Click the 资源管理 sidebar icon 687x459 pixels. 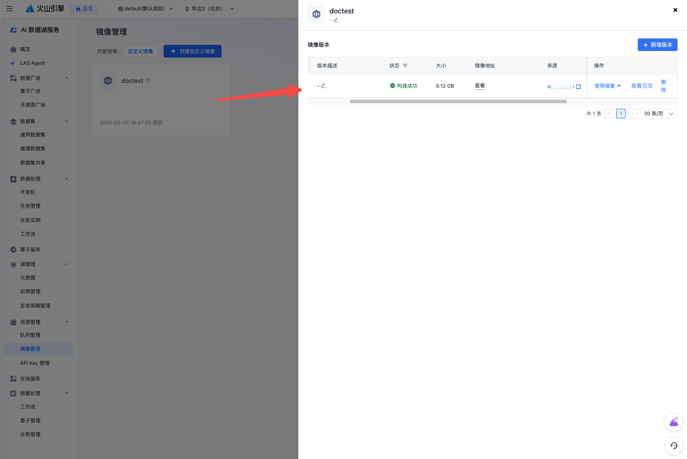[13, 322]
